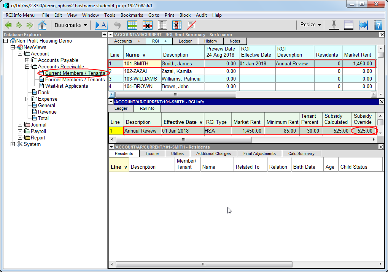The width and height of the screenshot is (388, 272).
Task: Click the delete row icon in toolbar
Action: coord(147,25)
